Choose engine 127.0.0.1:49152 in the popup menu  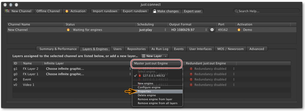157,76
